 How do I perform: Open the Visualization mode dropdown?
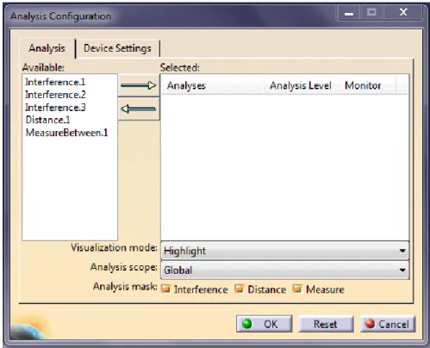285,251
